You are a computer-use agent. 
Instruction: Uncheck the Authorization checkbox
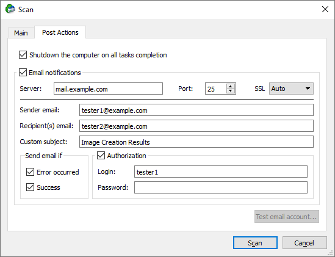point(101,156)
